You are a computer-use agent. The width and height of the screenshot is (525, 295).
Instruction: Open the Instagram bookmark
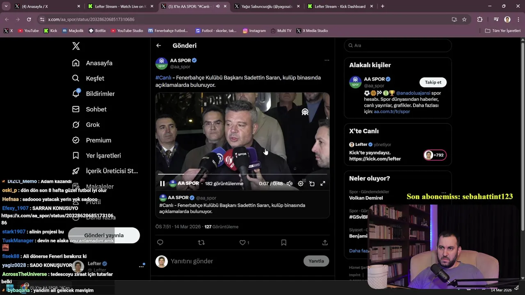tap(254, 31)
